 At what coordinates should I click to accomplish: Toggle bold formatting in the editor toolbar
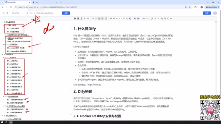click(x=78, y=19)
